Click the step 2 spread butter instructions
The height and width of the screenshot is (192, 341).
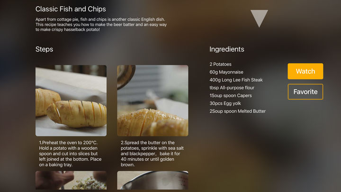152,154
